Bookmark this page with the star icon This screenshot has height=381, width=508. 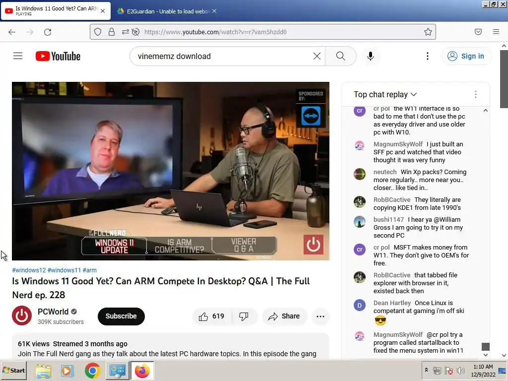tap(428, 32)
